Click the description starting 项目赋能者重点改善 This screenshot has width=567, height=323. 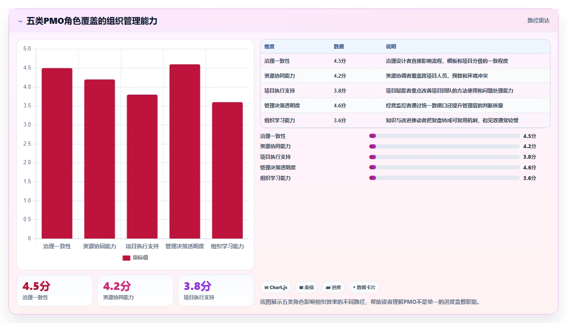click(x=449, y=91)
